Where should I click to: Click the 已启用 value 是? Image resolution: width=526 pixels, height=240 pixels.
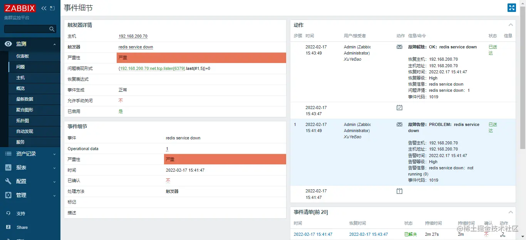pos(121,111)
